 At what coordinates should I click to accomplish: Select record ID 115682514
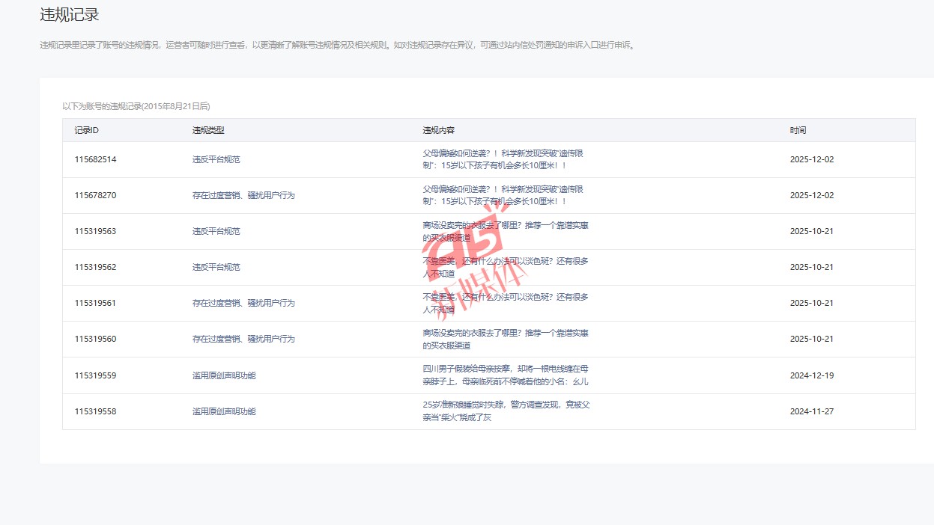(x=95, y=159)
